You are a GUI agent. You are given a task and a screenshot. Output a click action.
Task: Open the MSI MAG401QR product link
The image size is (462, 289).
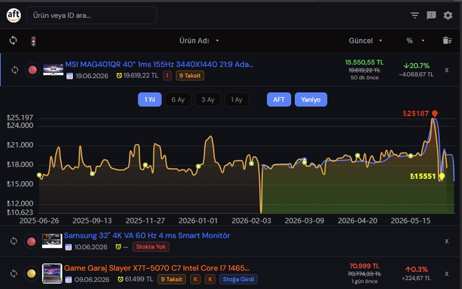(159, 64)
